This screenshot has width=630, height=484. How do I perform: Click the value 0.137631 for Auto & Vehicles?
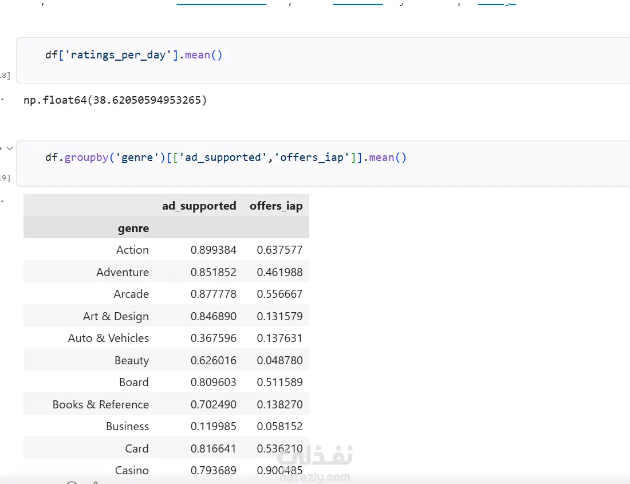(279, 338)
